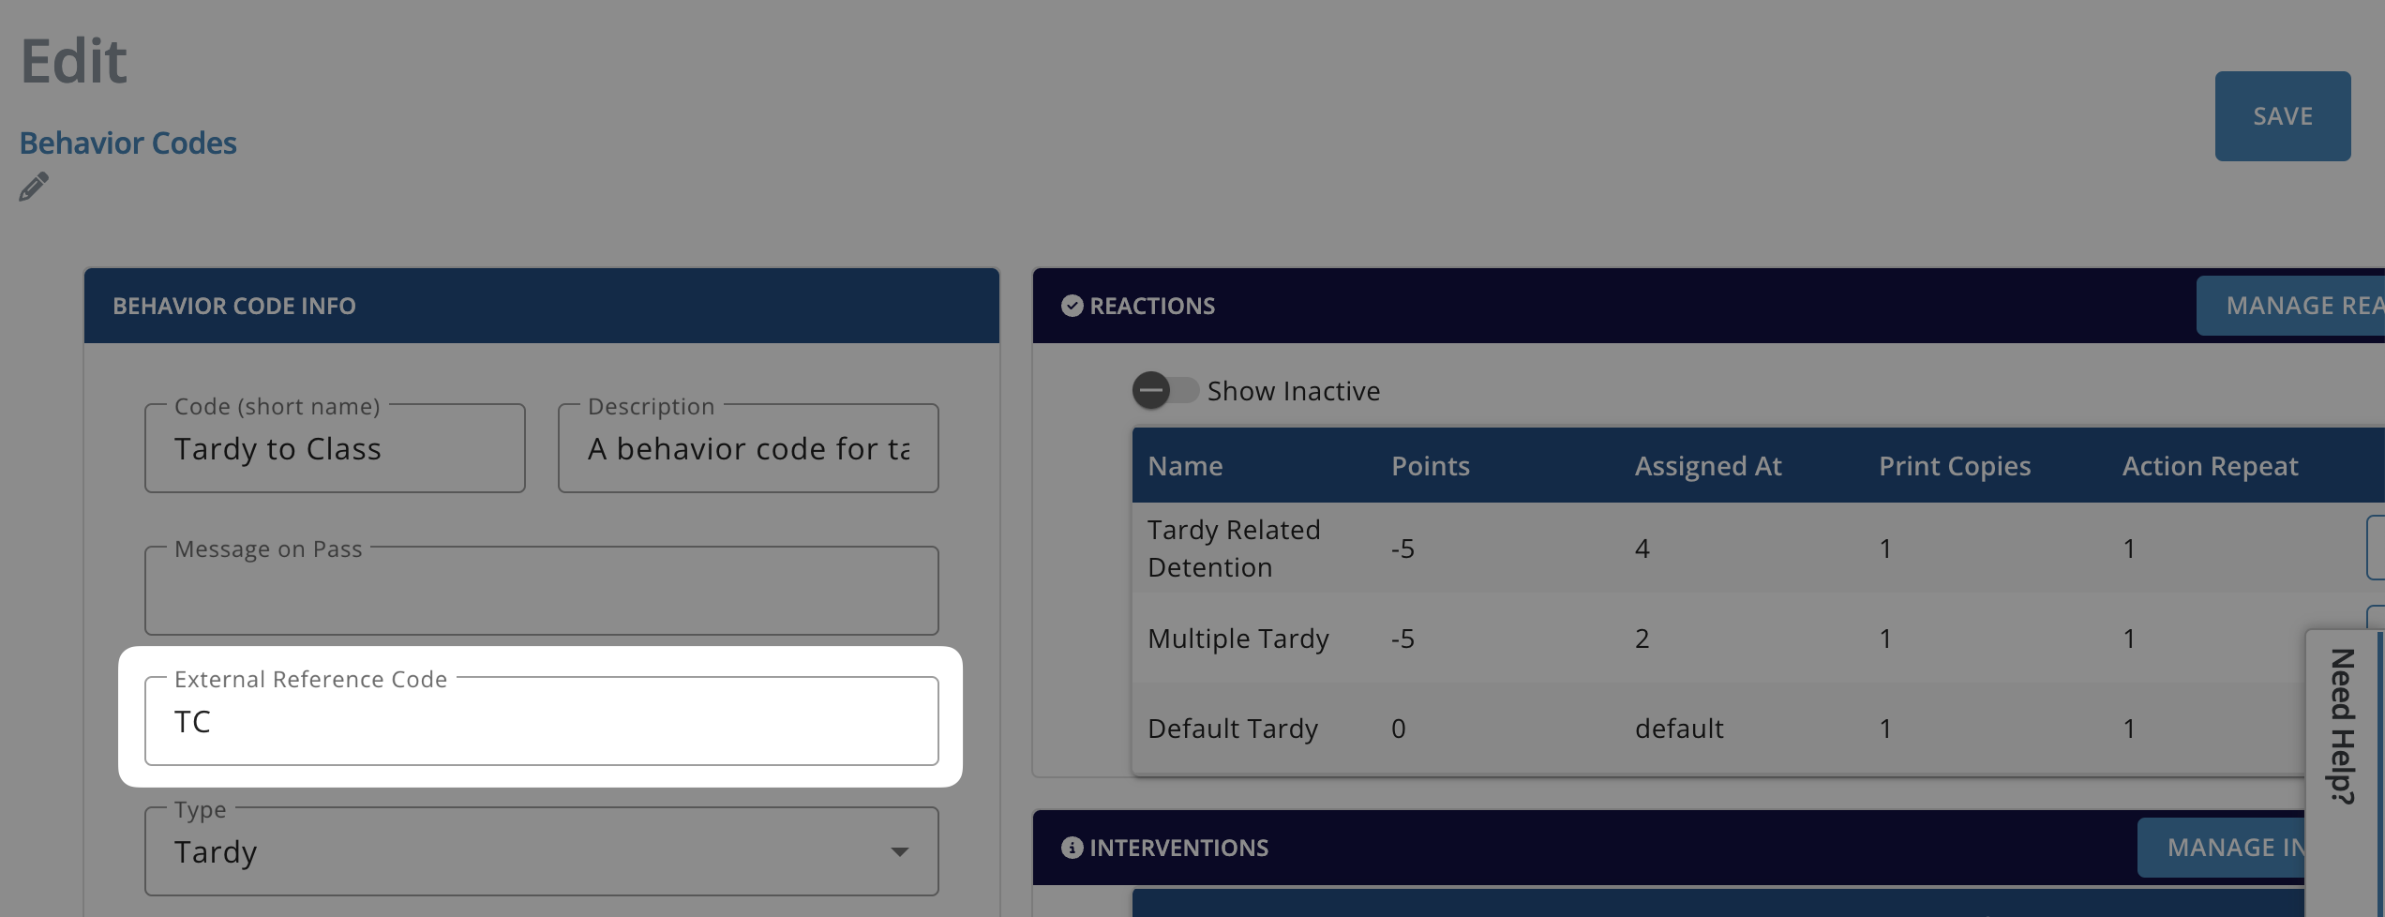Open the Type dropdown showing Tardy
Viewport: 2385px width, 917px height.
(x=541, y=851)
